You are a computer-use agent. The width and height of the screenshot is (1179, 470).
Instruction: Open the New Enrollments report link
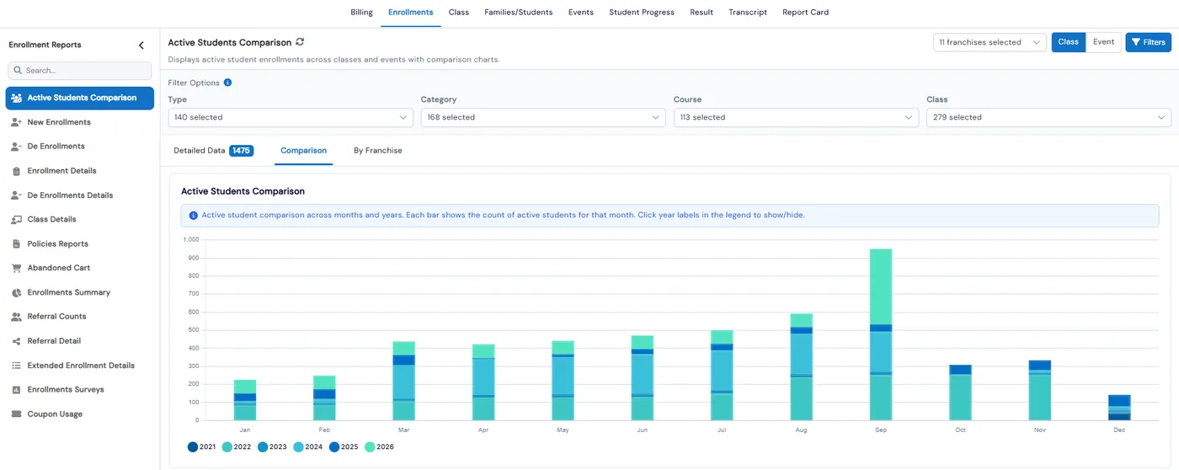[59, 122]
